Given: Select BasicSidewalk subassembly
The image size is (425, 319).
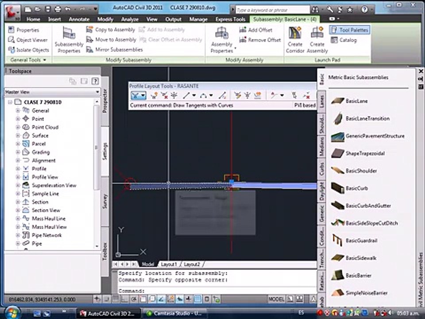Looking at the screenshot, I should (354, 258).
